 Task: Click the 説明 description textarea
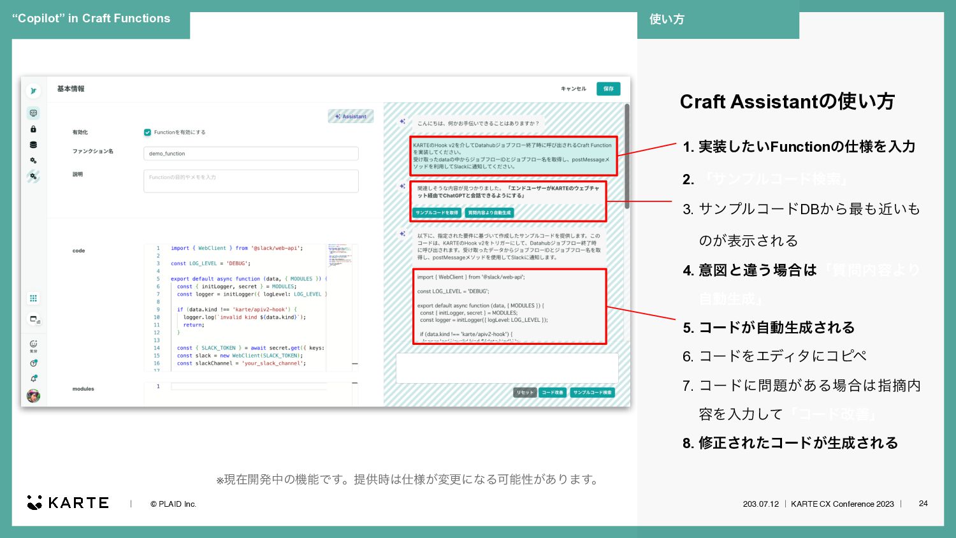click(x=251, y=181)
